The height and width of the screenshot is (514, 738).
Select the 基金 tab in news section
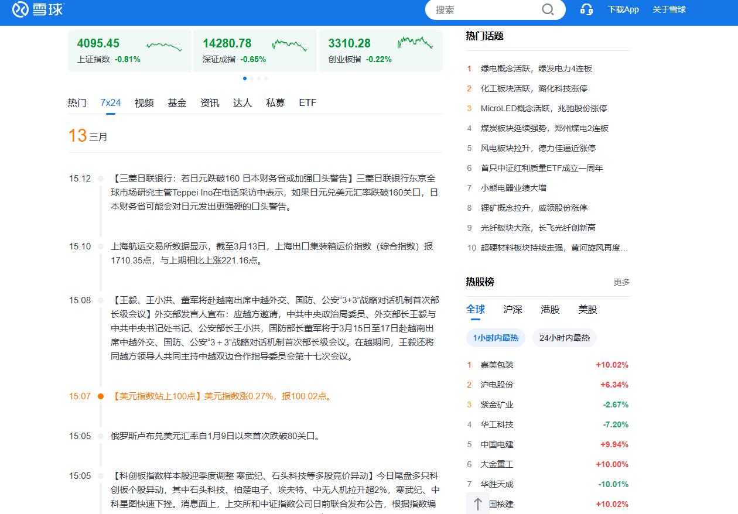click(177, 102)
